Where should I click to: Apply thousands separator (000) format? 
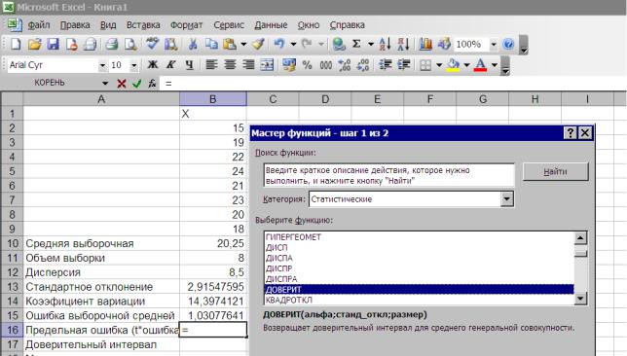pos(325,65)
